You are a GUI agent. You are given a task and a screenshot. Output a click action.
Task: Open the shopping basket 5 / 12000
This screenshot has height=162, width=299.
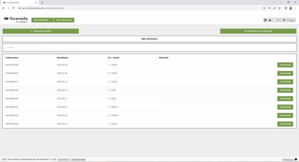point(274,20)
